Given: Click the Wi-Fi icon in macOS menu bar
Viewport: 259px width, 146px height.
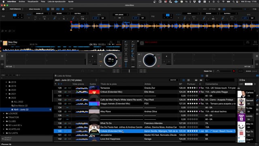Looking at the screenshot, I should pos(223,2).
